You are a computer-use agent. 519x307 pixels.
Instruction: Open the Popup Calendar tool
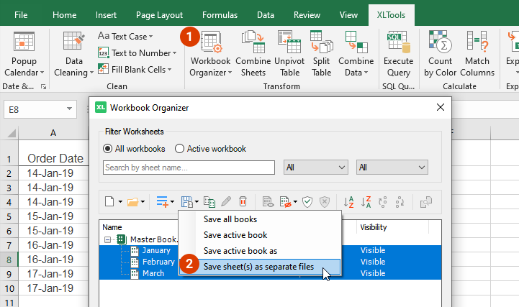[24, 54]
